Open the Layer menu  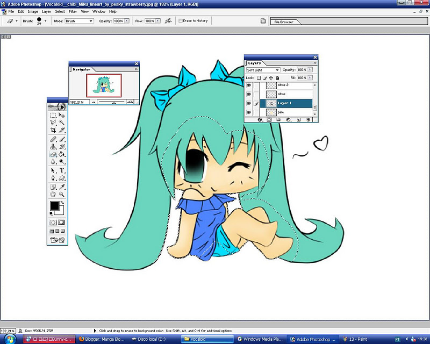point(46,11)
